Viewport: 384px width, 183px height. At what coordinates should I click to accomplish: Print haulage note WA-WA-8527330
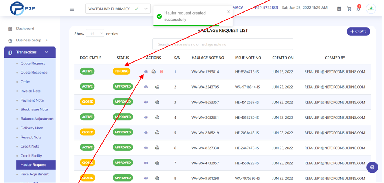(158, 148)
